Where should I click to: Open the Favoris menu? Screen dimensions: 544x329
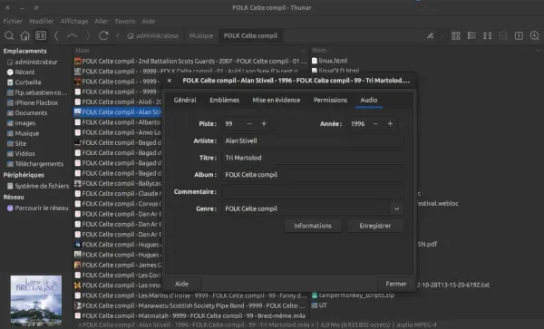tap(125, 21)
